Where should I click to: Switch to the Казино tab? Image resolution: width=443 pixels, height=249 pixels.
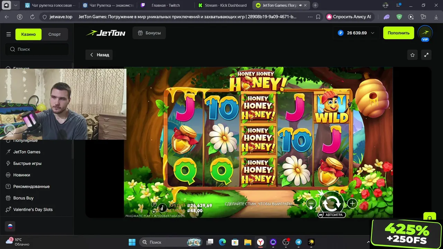(x=28, y=34)
